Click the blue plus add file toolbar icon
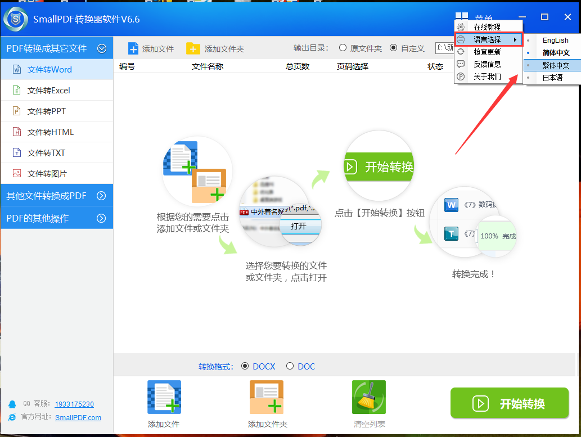The width and height of the screenshot is (581, 437). tap(133, 48)
